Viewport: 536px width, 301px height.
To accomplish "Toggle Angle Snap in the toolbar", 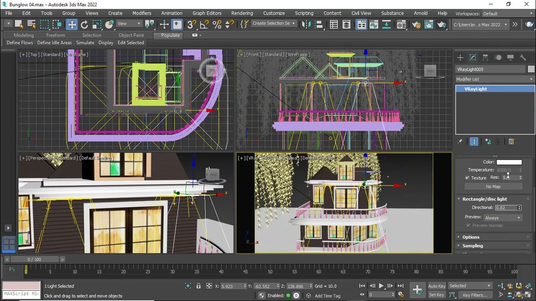I will (x=204, y=24).
